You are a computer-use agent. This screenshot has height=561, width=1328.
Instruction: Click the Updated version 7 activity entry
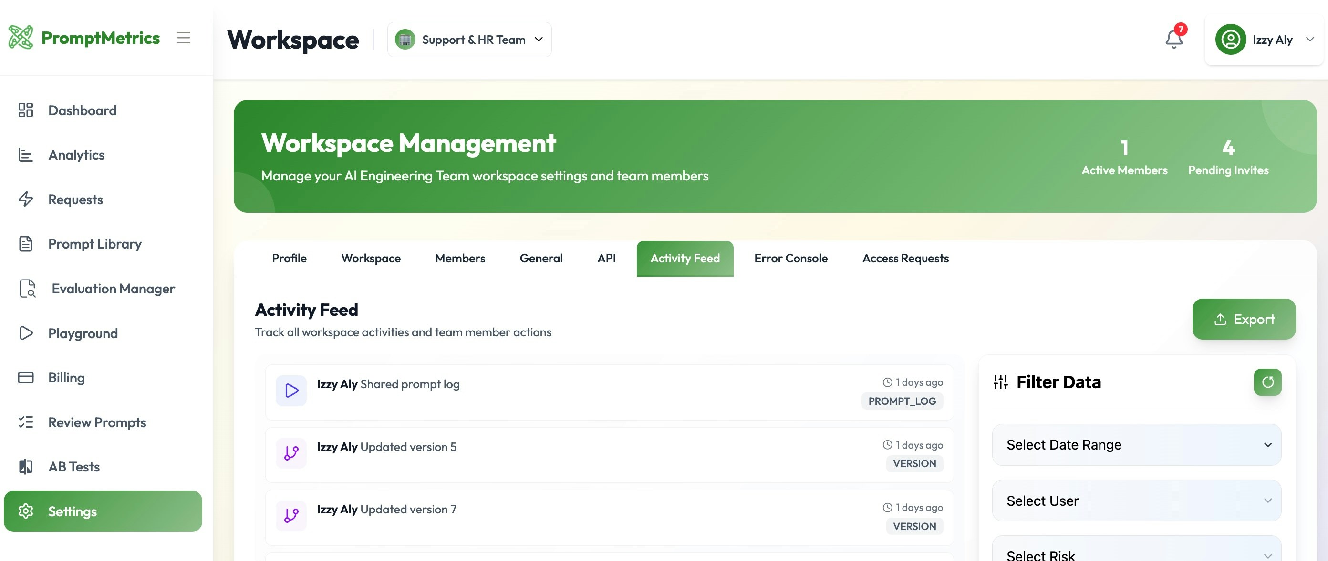tap(608, 517)
